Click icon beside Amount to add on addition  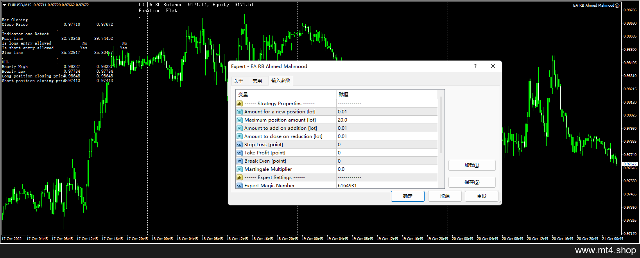tap(239, 128)
